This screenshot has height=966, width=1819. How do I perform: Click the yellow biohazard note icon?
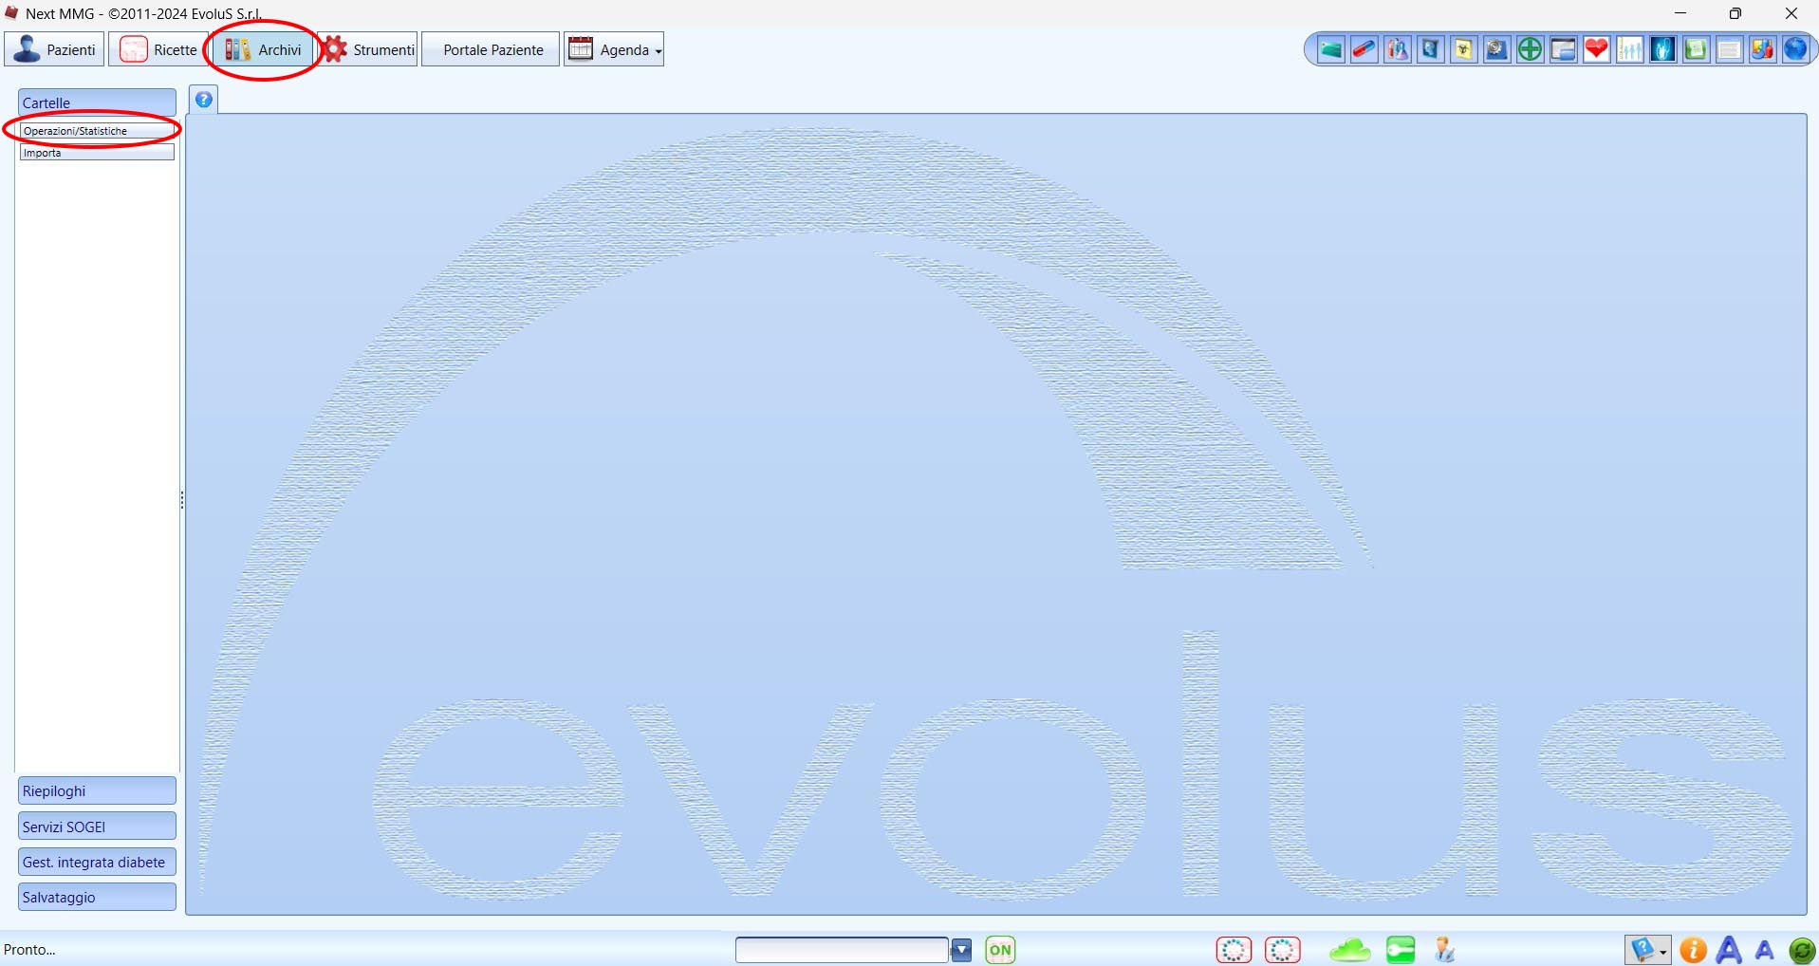pos(1463,49)
